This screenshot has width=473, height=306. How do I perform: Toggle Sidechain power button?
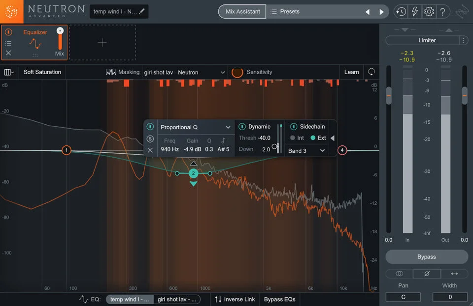click(x=294, y=127)
